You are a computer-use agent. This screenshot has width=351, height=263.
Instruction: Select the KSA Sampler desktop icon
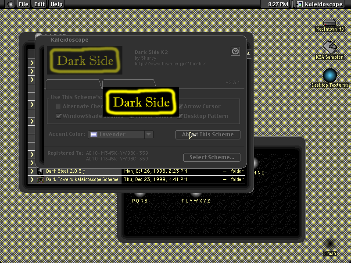point(330,47)
